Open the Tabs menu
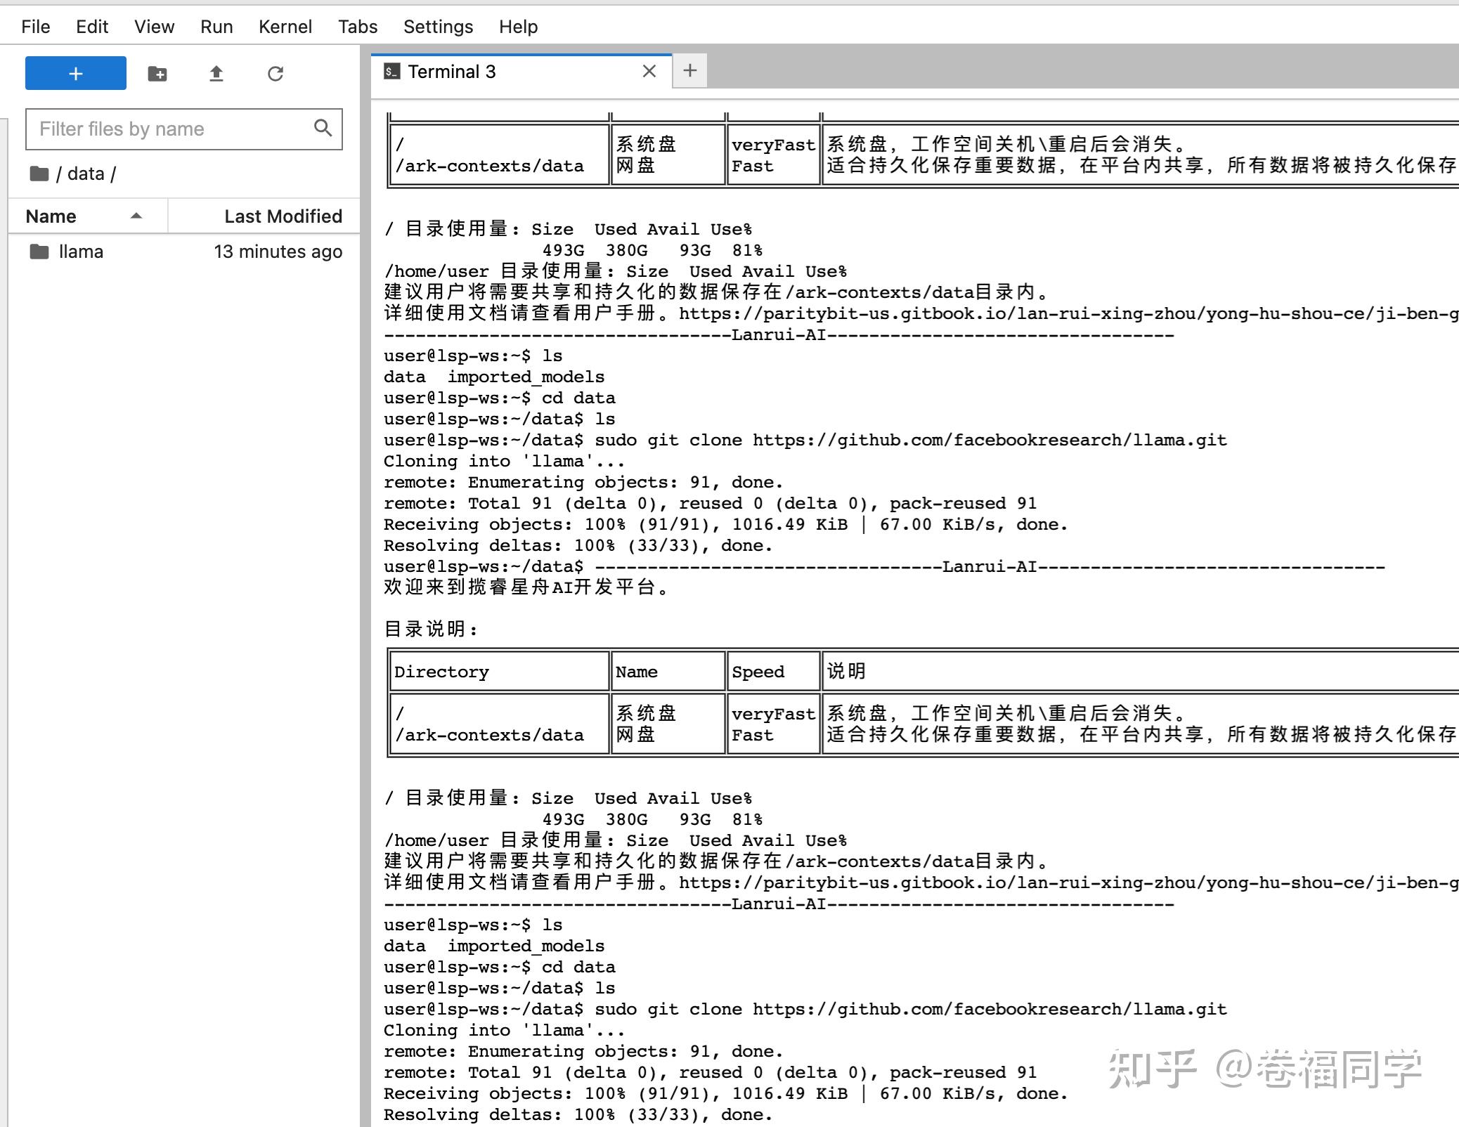This screenshot has height=1127, width=1459. click(357, 26)
